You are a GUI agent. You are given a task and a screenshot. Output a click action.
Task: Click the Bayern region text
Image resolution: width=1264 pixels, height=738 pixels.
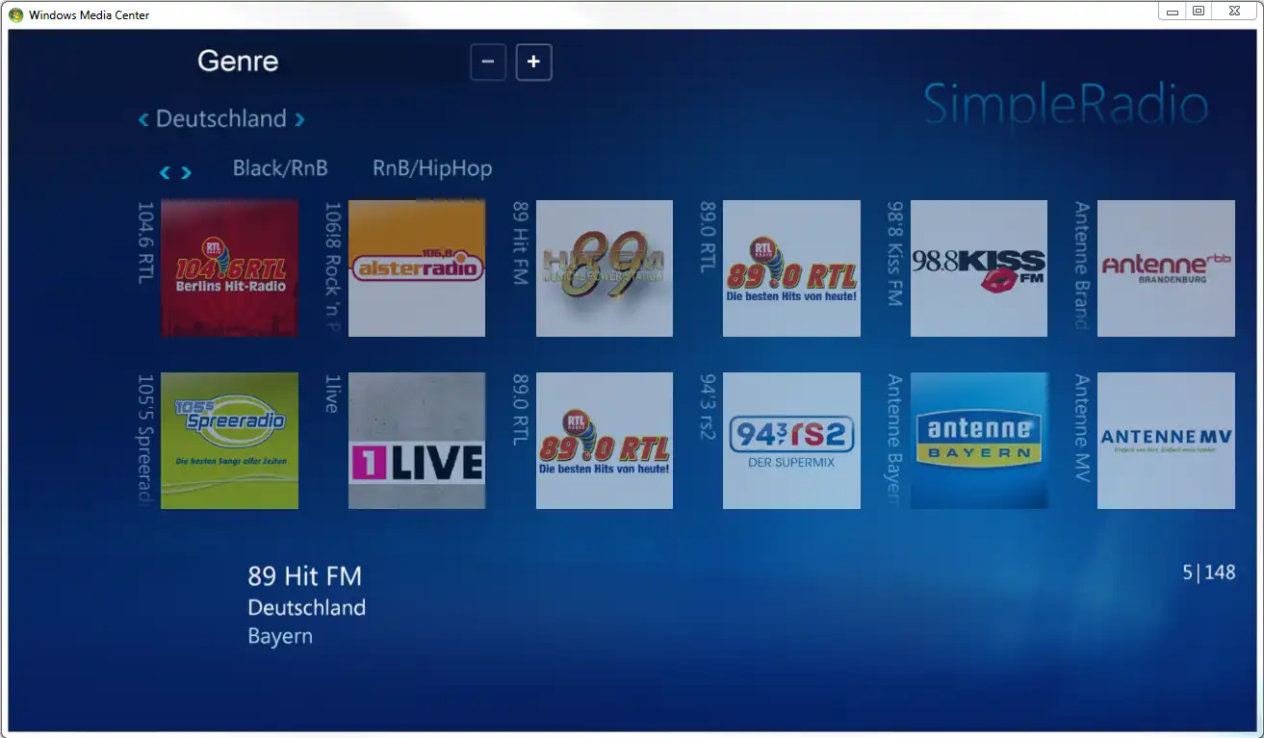280,637
